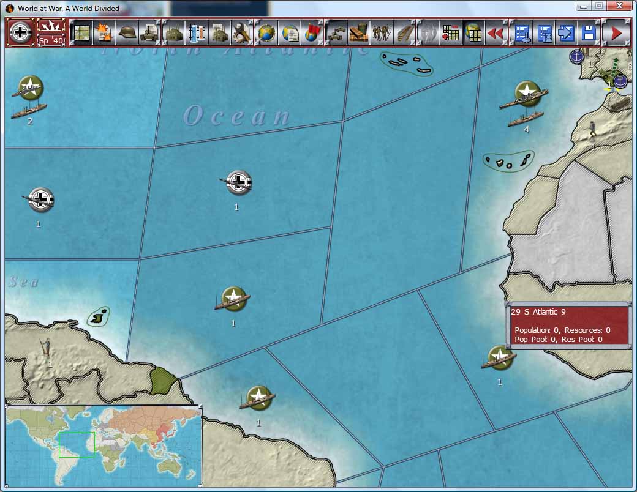637x492 pixels.
Task: Click the blue arrow load document icon
Action: (567, 33)
